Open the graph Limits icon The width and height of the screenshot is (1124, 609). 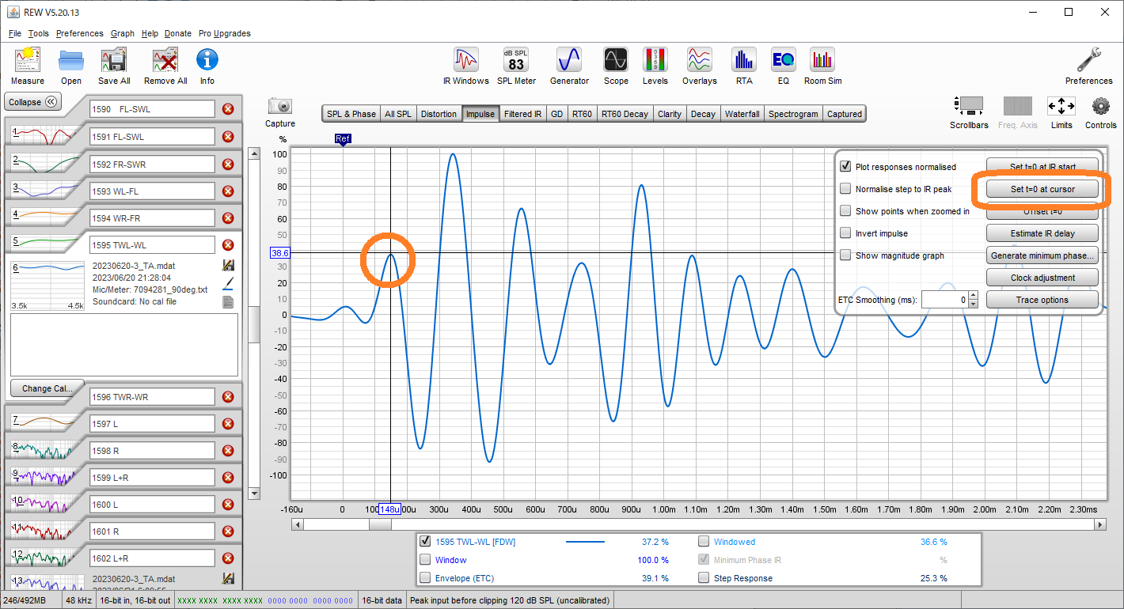click(x=1061, y=106)
